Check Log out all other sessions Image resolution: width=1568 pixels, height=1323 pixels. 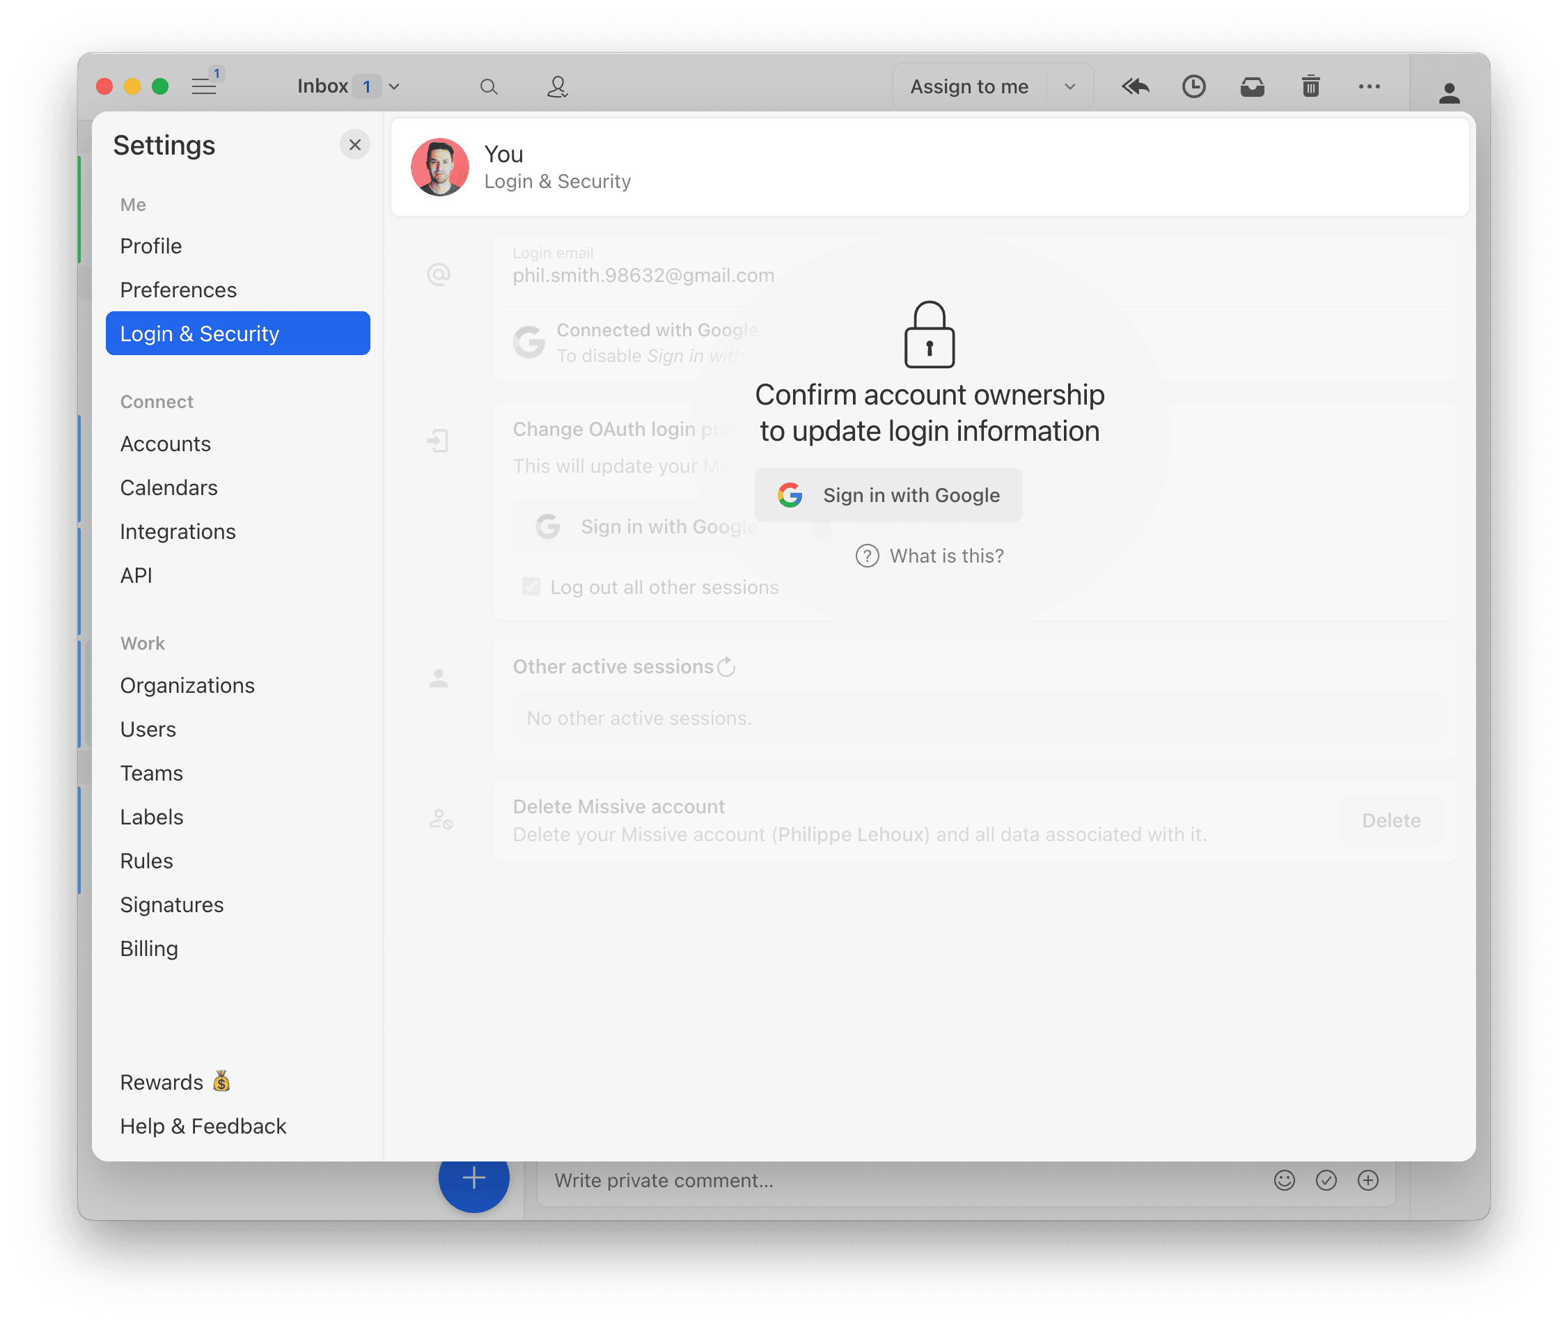531,586
